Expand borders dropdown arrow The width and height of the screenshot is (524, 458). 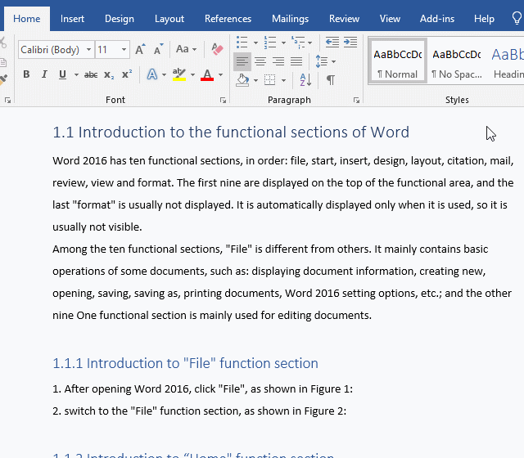coord(283,80)
